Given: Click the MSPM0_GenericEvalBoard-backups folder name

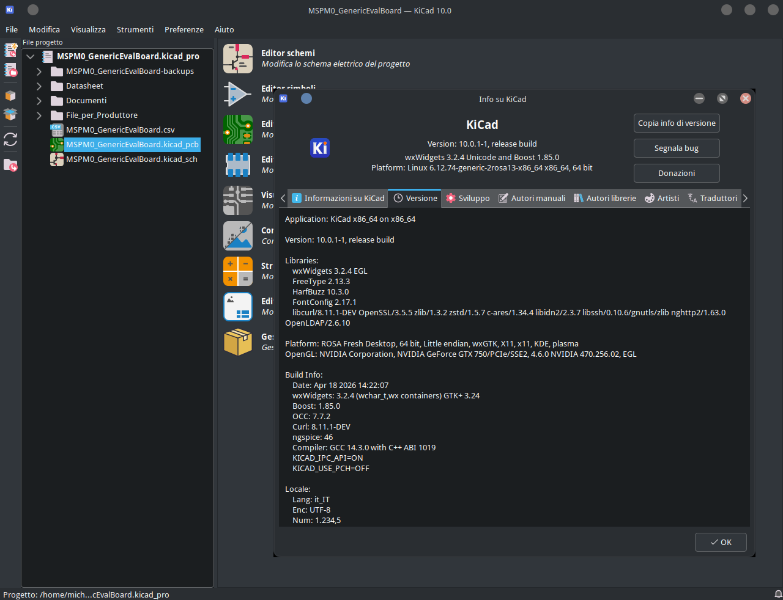Looking at the screenshot, I should click(130, 71).
